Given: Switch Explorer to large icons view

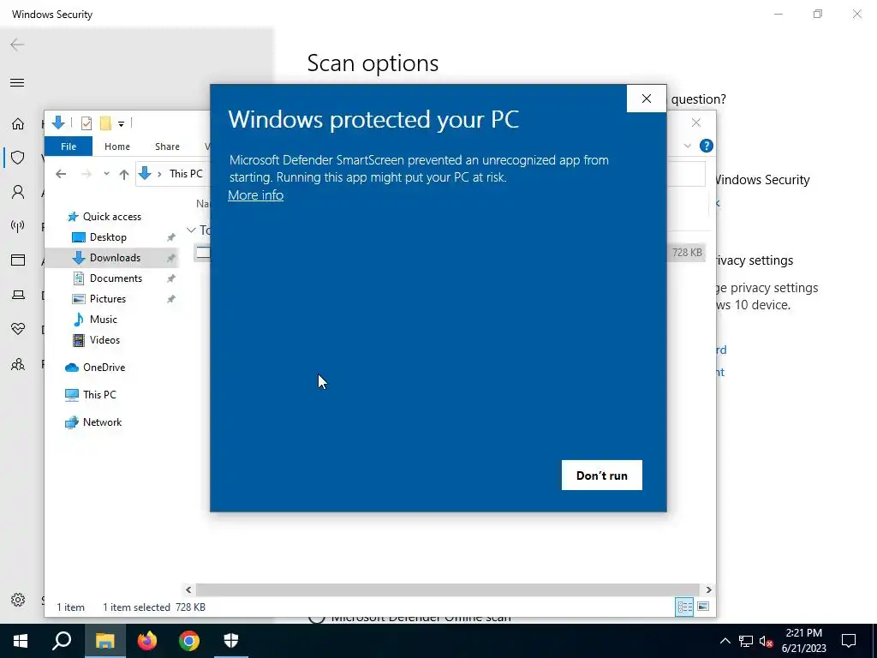Looking at the screenshot, I should click(703, 607).
